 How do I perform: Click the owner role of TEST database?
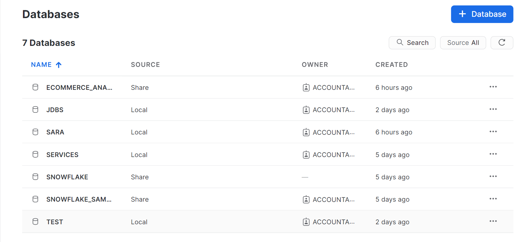tap(333, 222)
